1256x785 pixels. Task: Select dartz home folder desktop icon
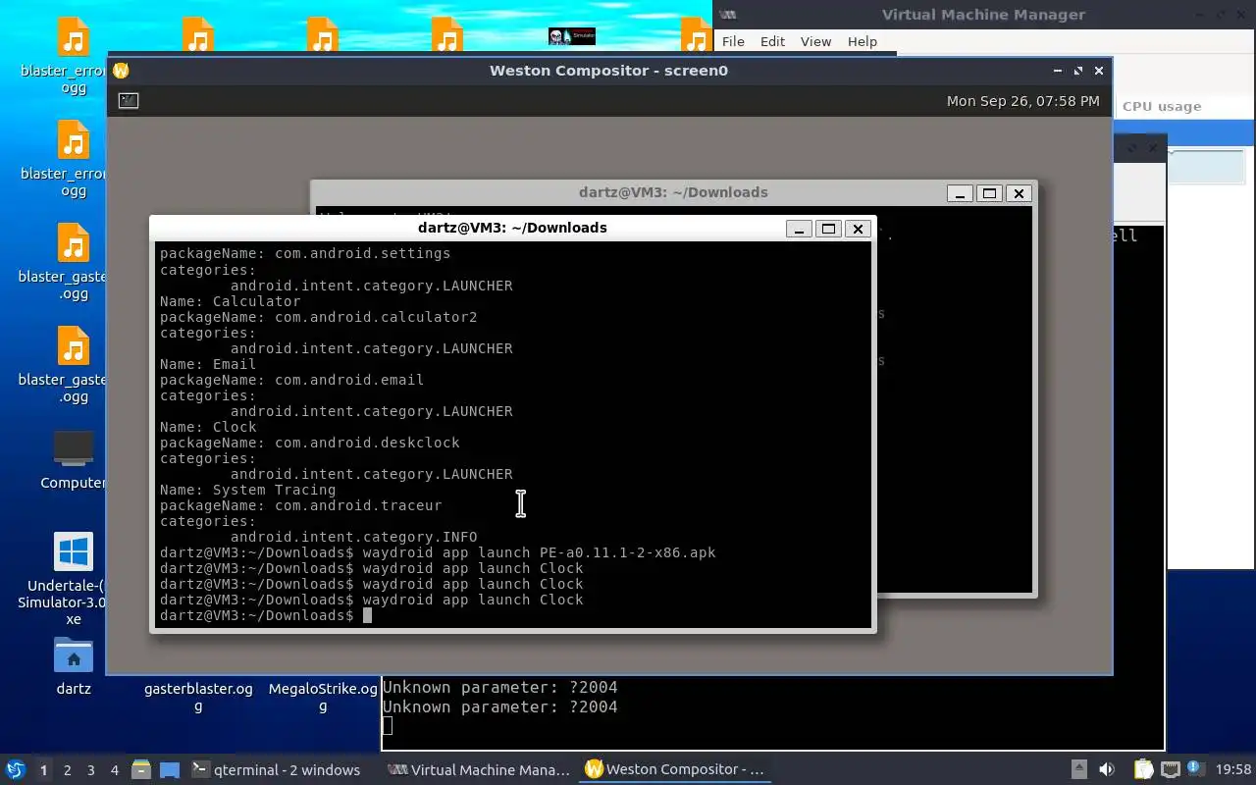click(x=74, y=666)
